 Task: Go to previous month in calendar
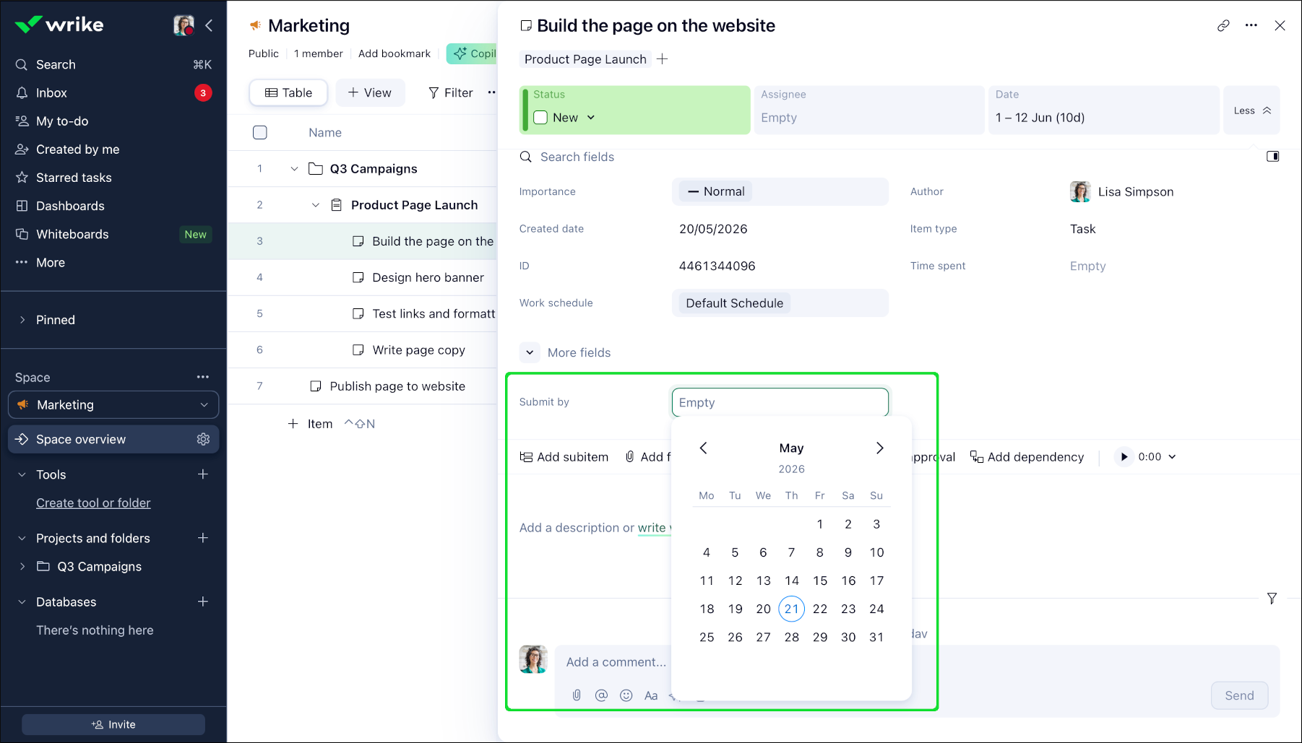click(703, 448)
